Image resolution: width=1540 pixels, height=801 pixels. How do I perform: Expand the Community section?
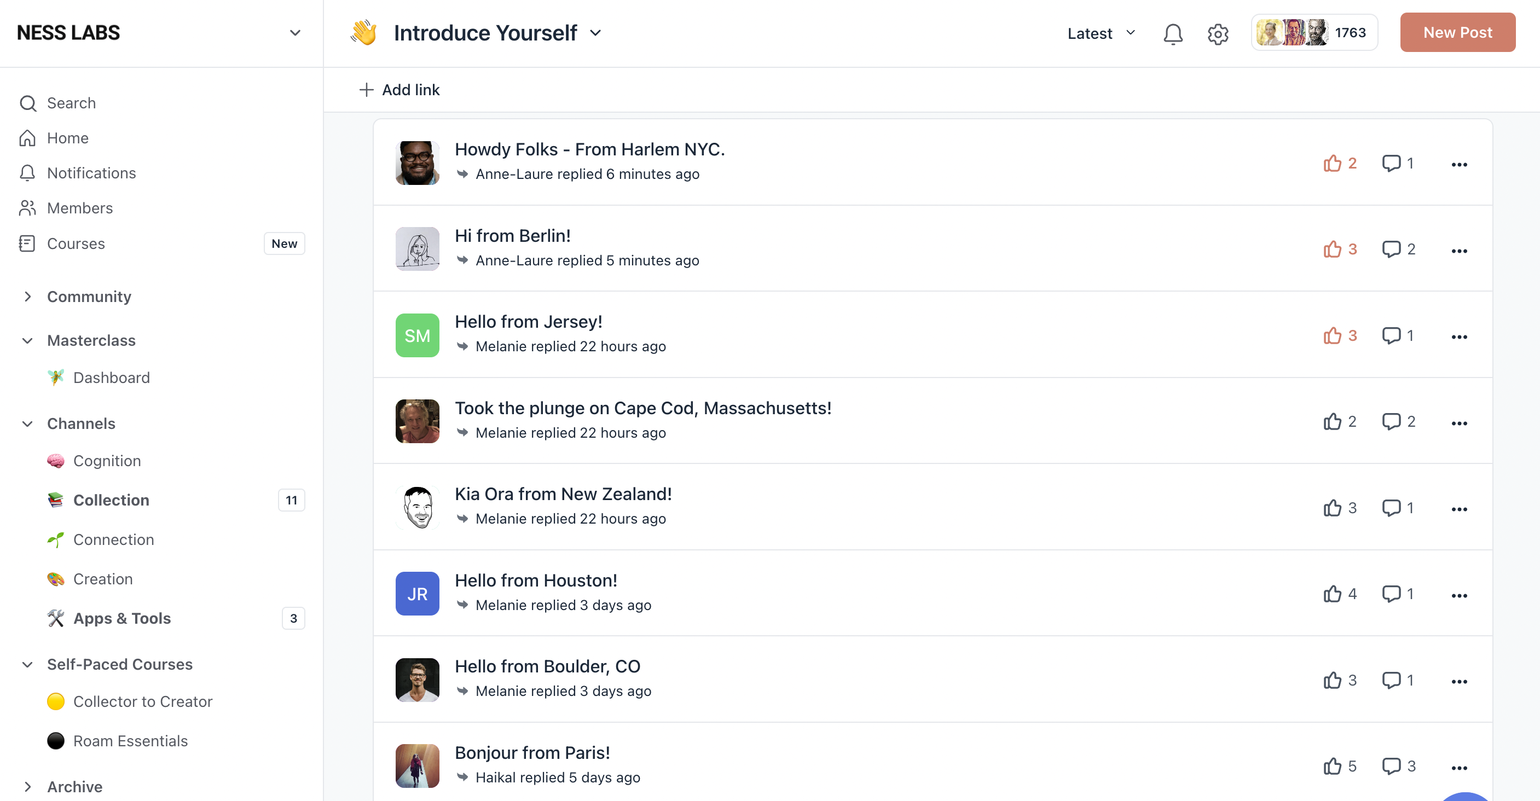coord(27,297)
